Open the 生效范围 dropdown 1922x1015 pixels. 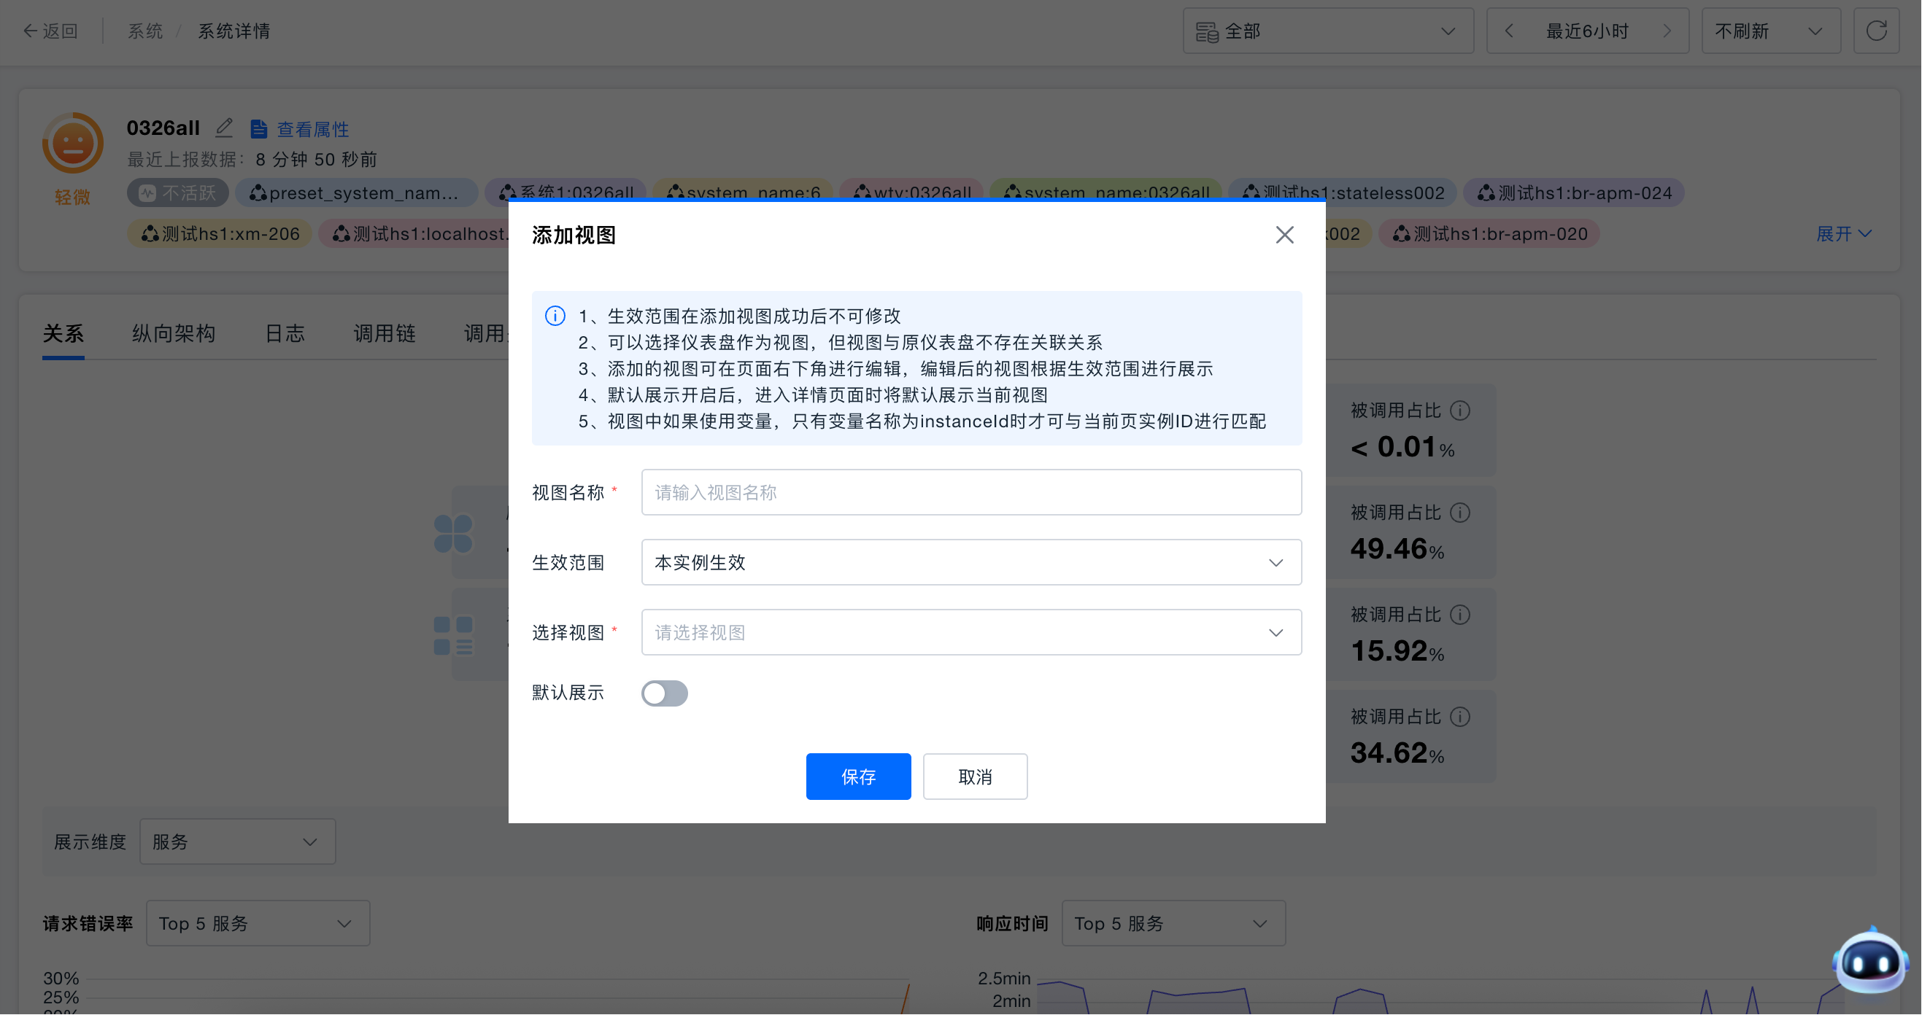[x=971, y=562]
